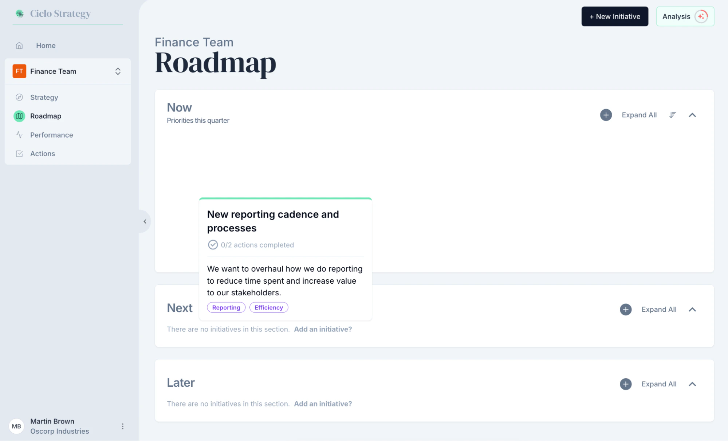Screen dimensions: 728x441
Task: Click the orange FT team badge
Action: click(19, 71)
